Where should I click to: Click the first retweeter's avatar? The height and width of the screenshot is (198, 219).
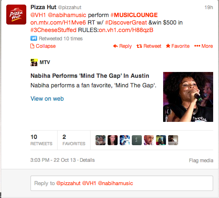pos(101,140)
